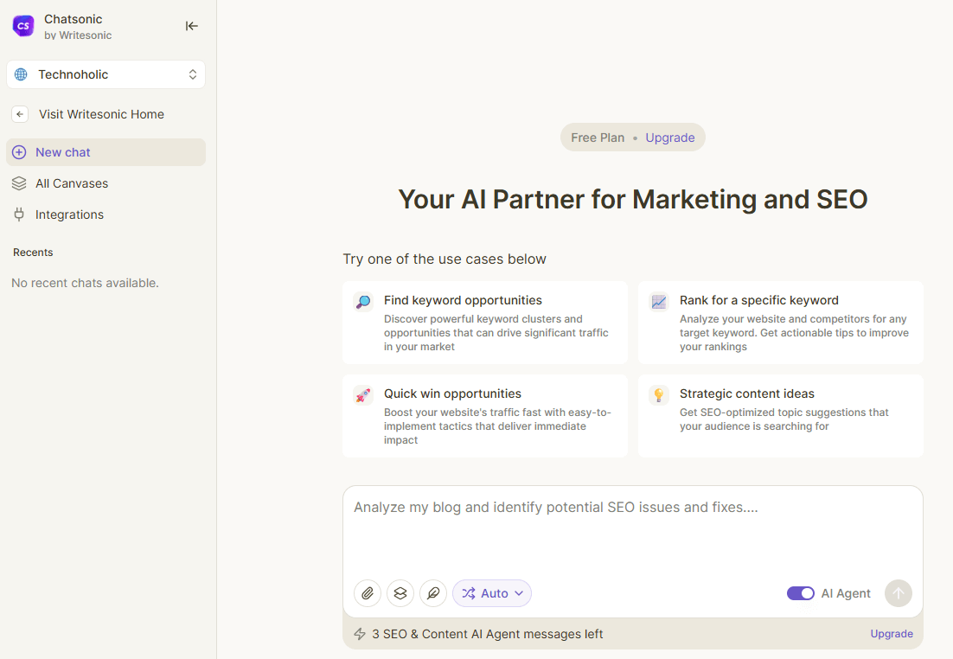
Task: Click the Upgrade link in the messages-left bar
Action: pos(892,633)
